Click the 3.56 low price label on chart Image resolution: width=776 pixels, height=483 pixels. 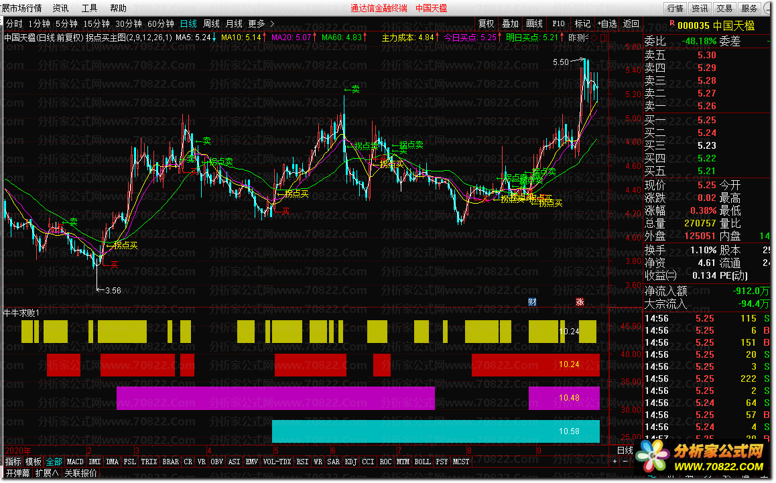pos(113,291)
